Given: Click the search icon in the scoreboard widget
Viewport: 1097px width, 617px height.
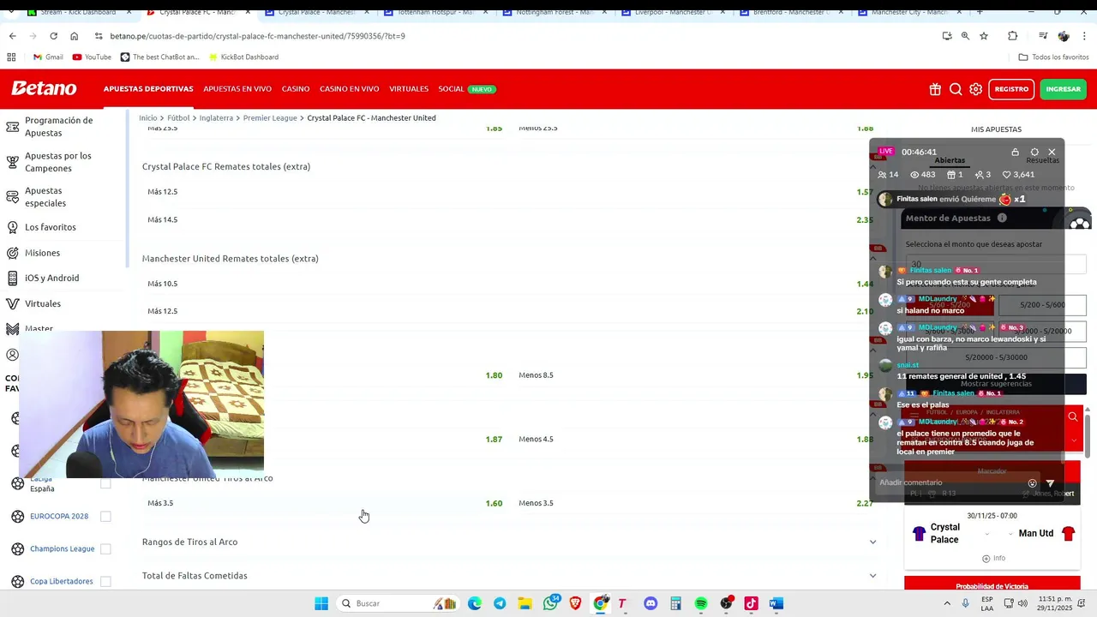Looking at the screenshot, I should click(x=1073, y=416).
